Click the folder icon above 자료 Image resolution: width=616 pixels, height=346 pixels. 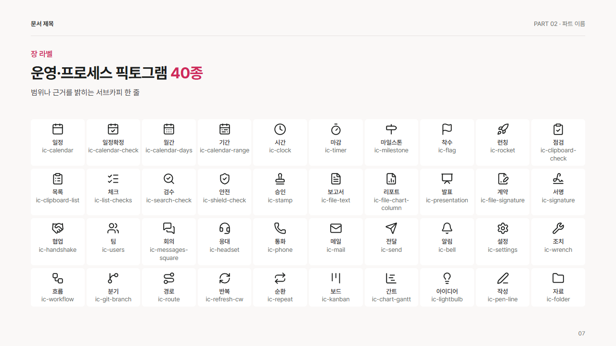click(x=558, y=278)
